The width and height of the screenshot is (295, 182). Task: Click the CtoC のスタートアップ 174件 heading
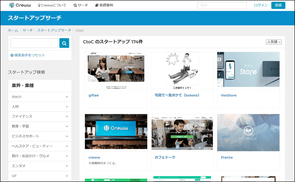[113, 41]
